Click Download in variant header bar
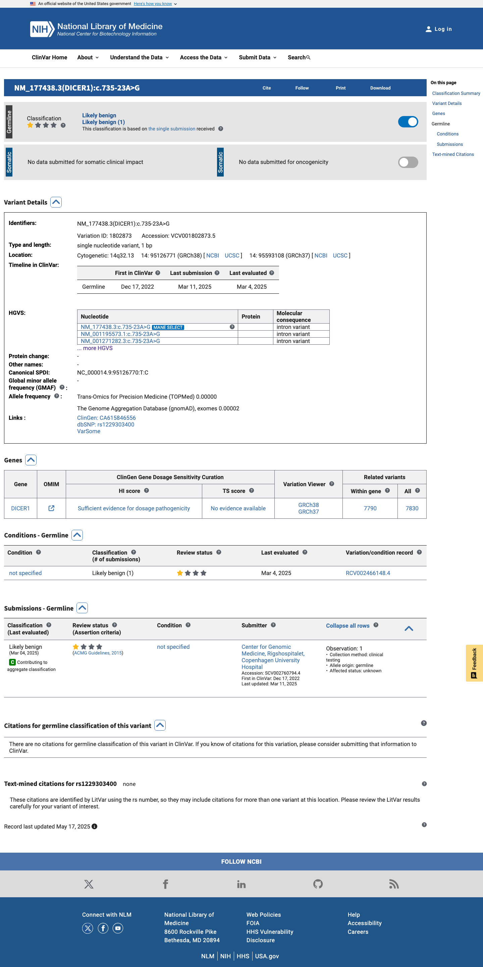 (x=380, y=88)
